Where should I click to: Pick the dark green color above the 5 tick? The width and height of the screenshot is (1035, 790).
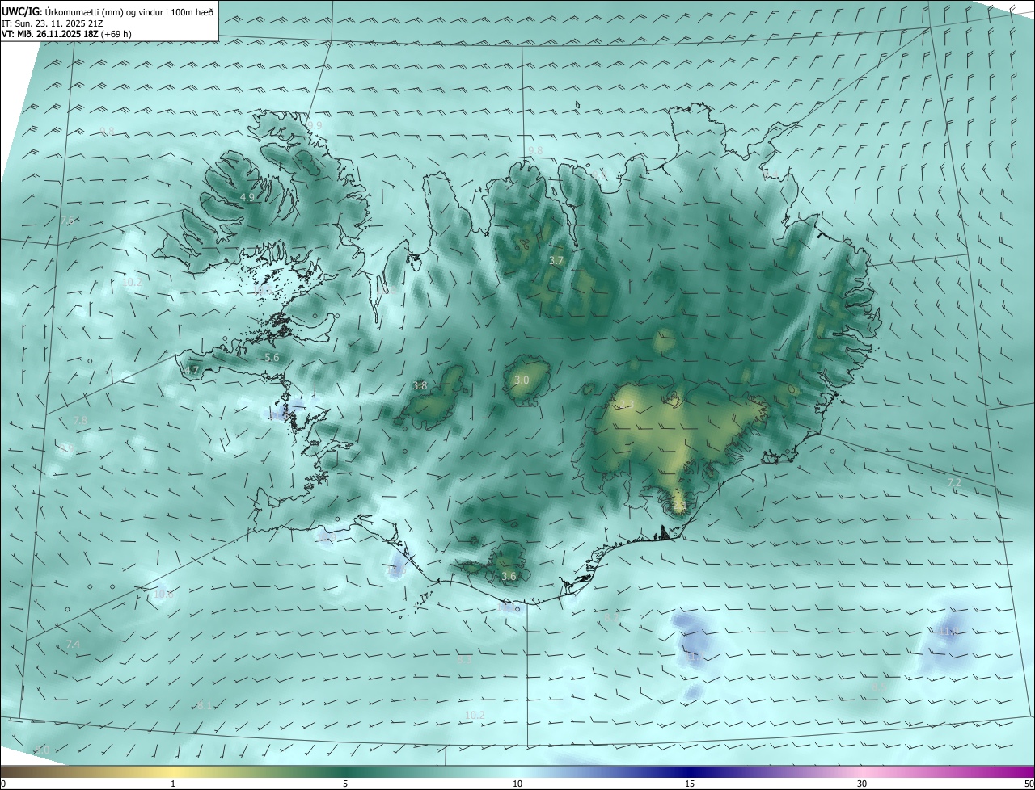pos(345,771)
